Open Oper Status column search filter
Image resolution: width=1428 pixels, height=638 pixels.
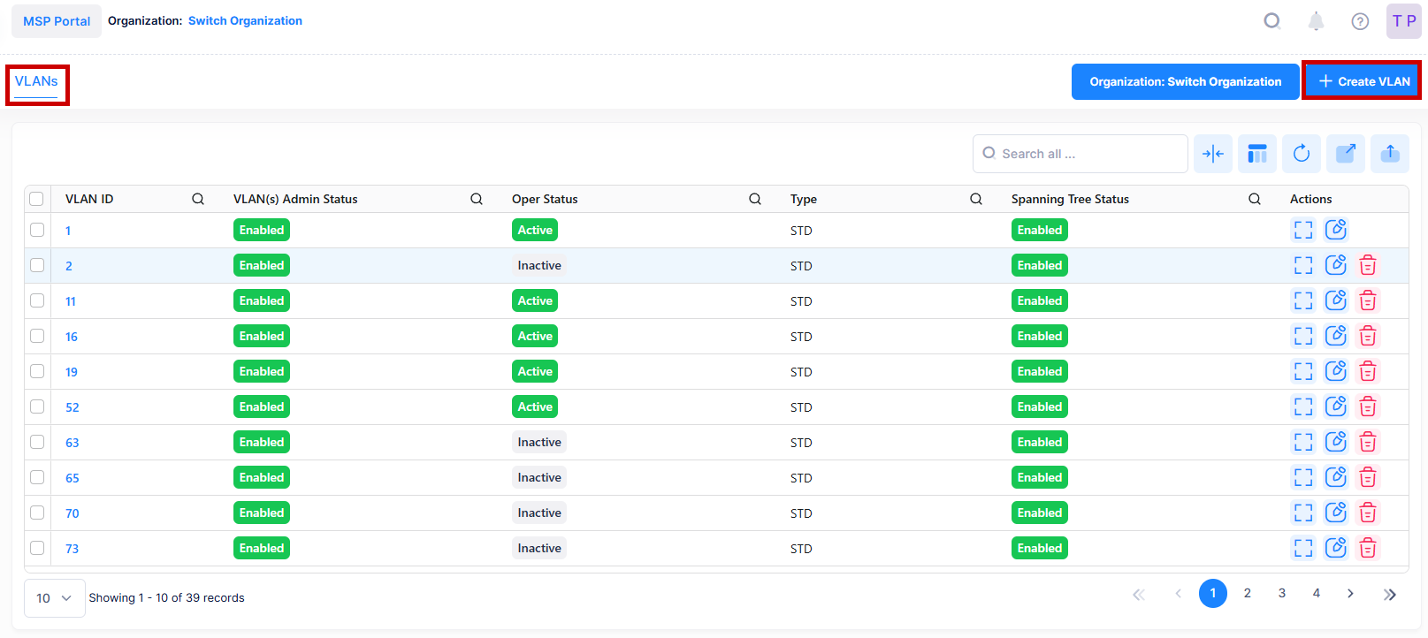pos(754,199)
